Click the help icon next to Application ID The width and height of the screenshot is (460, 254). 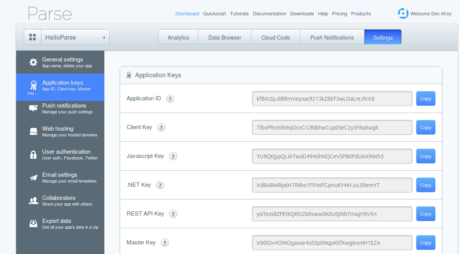click(170, 98)
